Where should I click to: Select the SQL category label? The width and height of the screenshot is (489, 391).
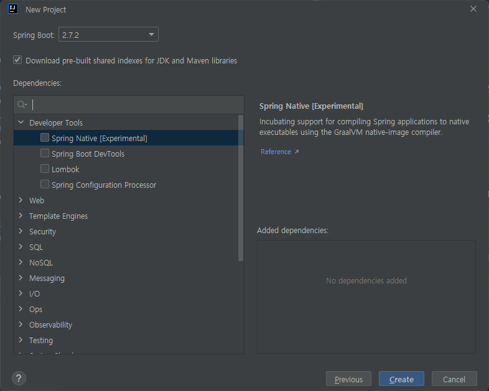click(36, 247)
